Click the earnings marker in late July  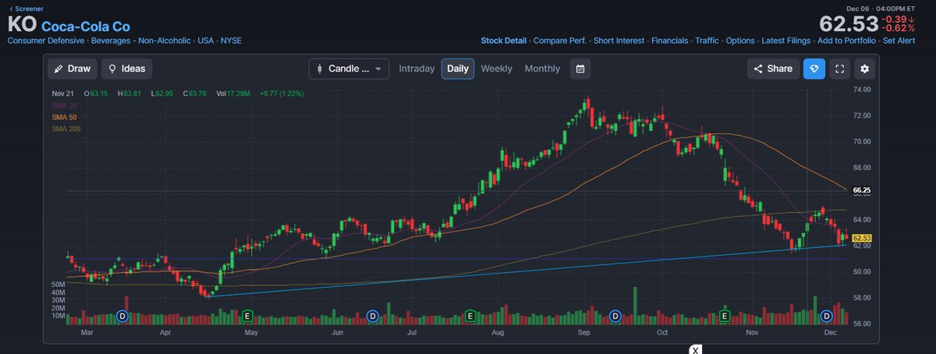pos(470,316)
